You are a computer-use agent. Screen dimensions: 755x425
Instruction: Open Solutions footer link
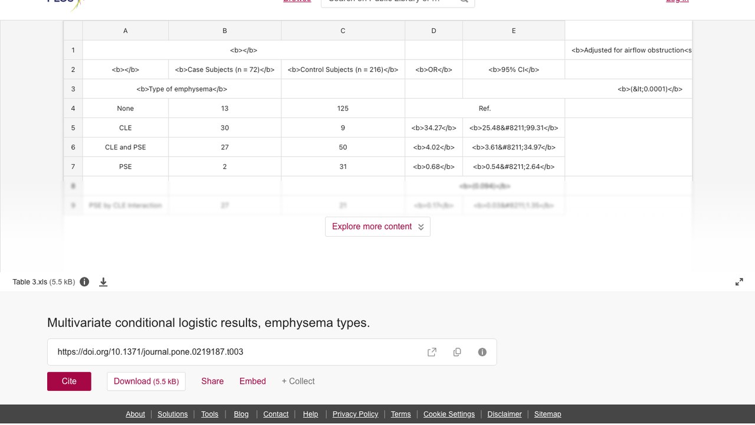[172, 414]
